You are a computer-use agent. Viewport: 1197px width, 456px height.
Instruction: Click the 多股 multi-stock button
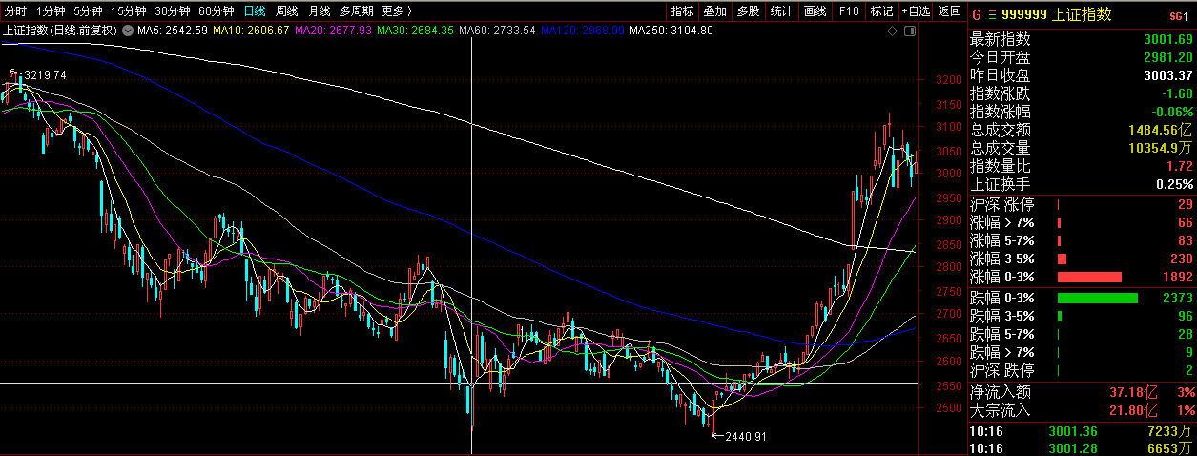(748, 11)
